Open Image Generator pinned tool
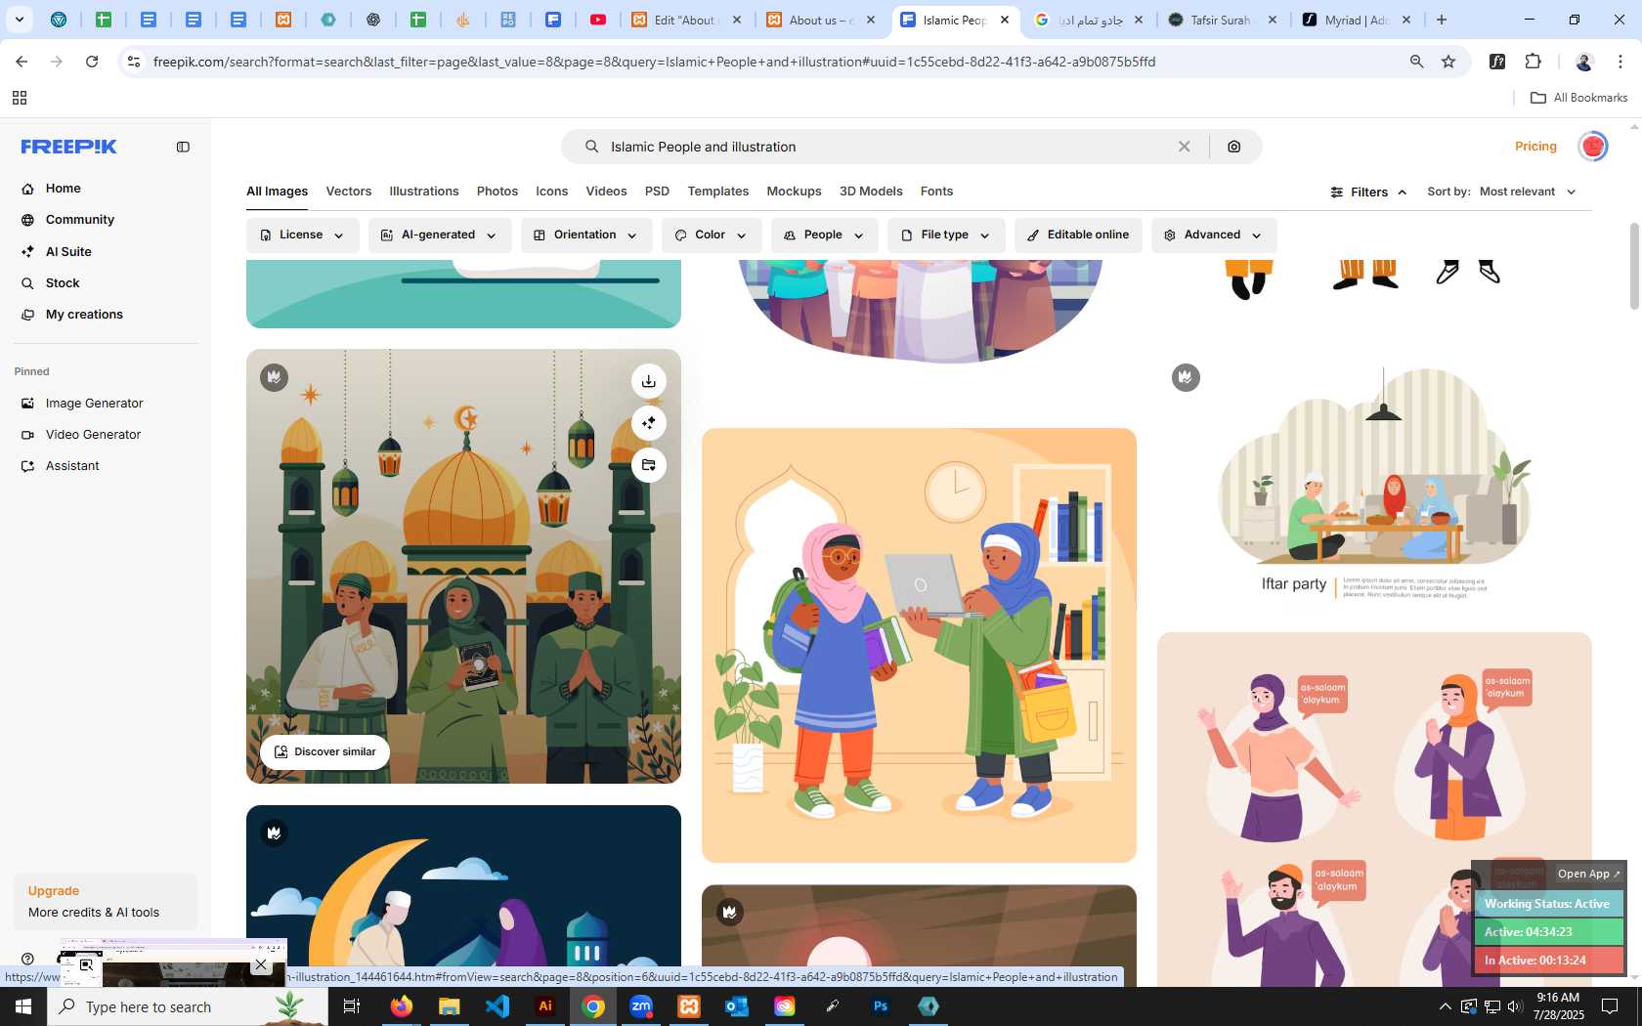1642x1026 pixels. [x=94, y=404]
